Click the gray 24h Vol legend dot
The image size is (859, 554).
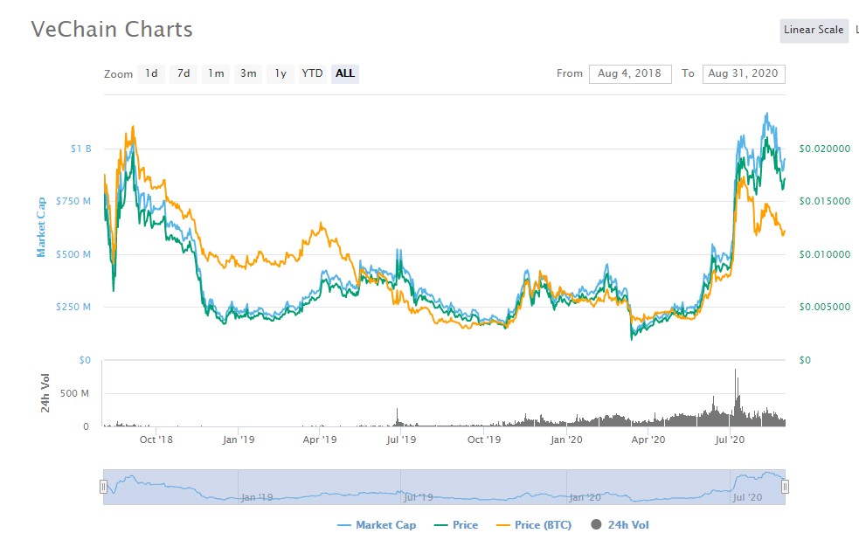[x=597, y=525]
